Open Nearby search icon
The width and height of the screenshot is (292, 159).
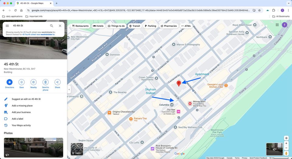click(33, 82)
